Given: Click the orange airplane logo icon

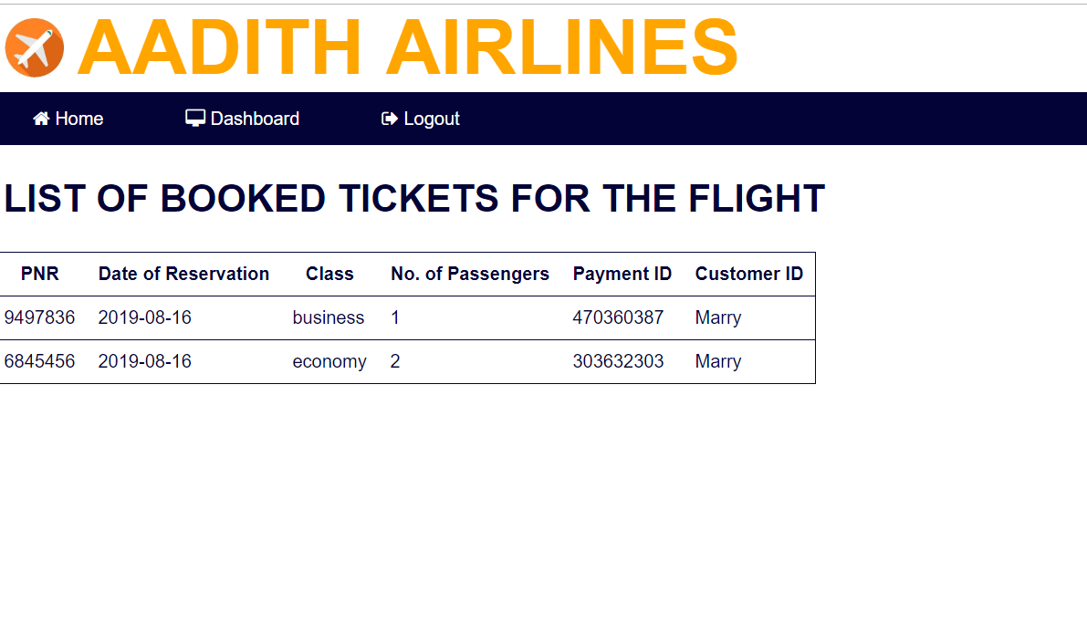Looking at the screenshot, I should (35, 47).
